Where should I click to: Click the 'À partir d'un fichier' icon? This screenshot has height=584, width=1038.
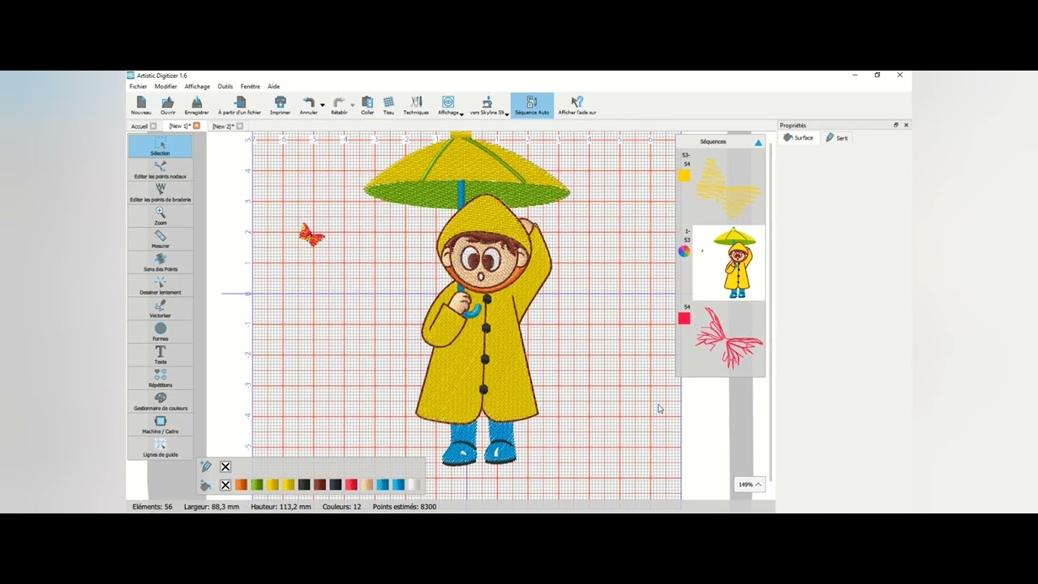(239, 105)
